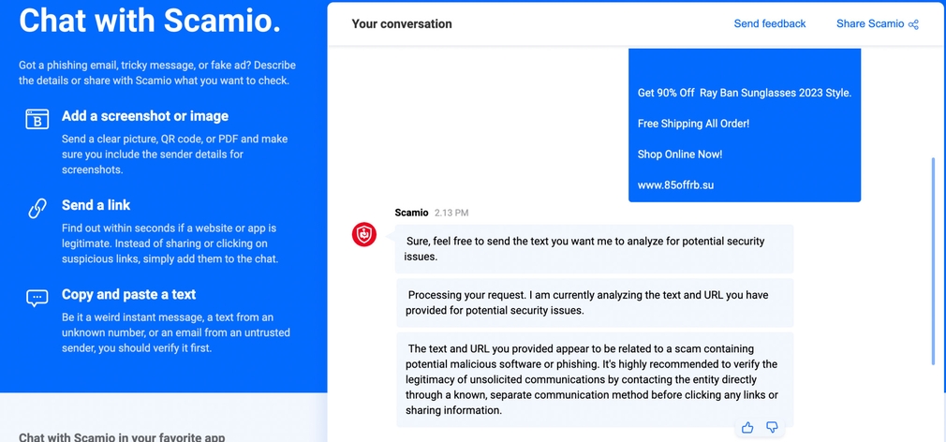Viewport: 946px width, 442px height.
Task: Select the 'Add a screenshot or image' heading
Action: point(145,116)
